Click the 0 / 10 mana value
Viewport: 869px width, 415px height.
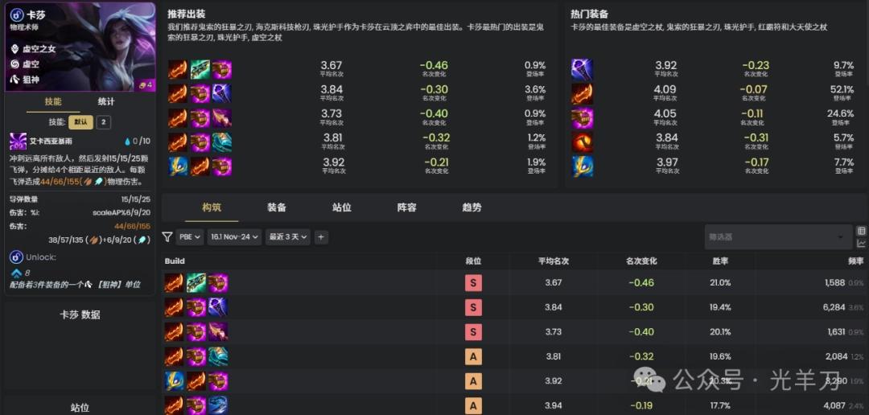(142, 142)
